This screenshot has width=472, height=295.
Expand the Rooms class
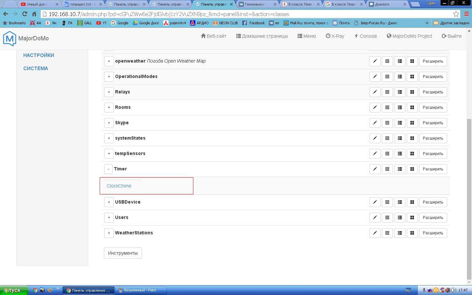coord(109,108)
